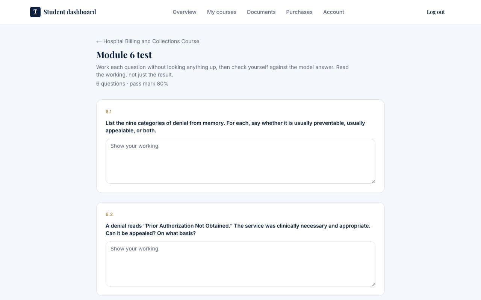The image size is (481, 300).
Task: Go to My courses
Action: (222, 12)
